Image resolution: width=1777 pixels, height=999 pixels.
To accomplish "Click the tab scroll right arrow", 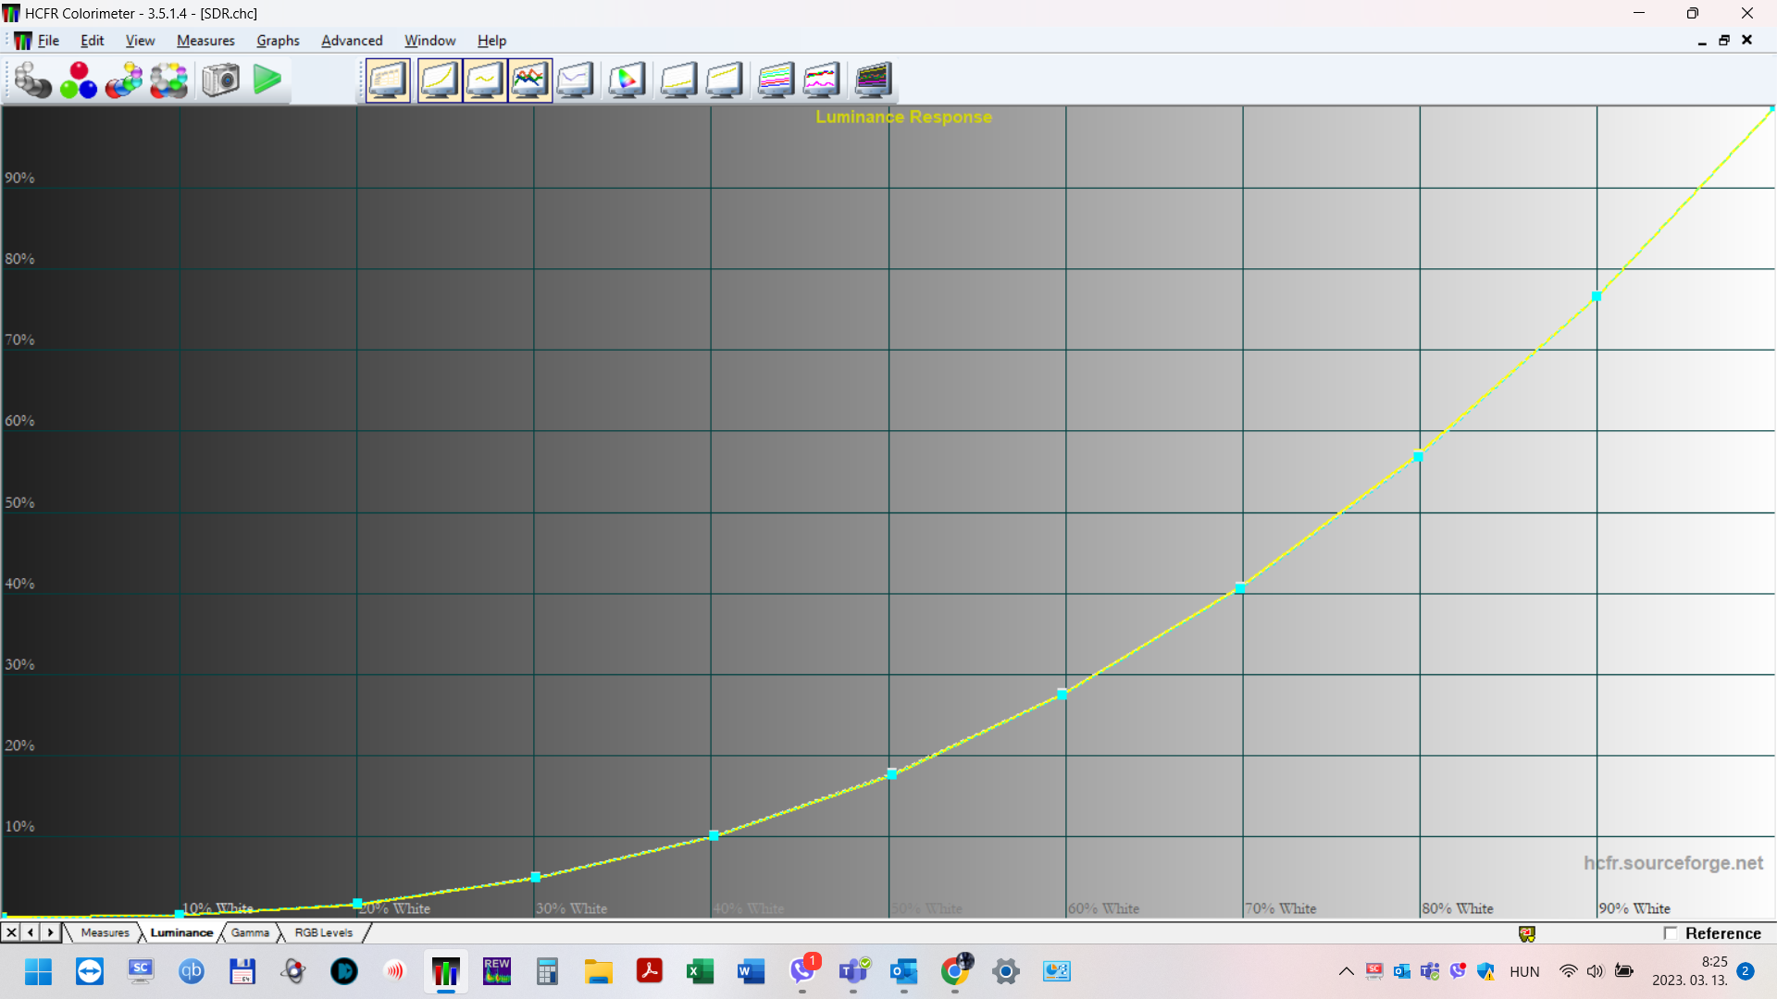I will [x=51, y=932].
